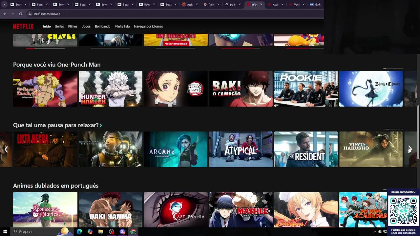420x236 pixels.
Task: Click the 'Porque você viu One-Punch Man' heading
Action: (x=57, y=65)
